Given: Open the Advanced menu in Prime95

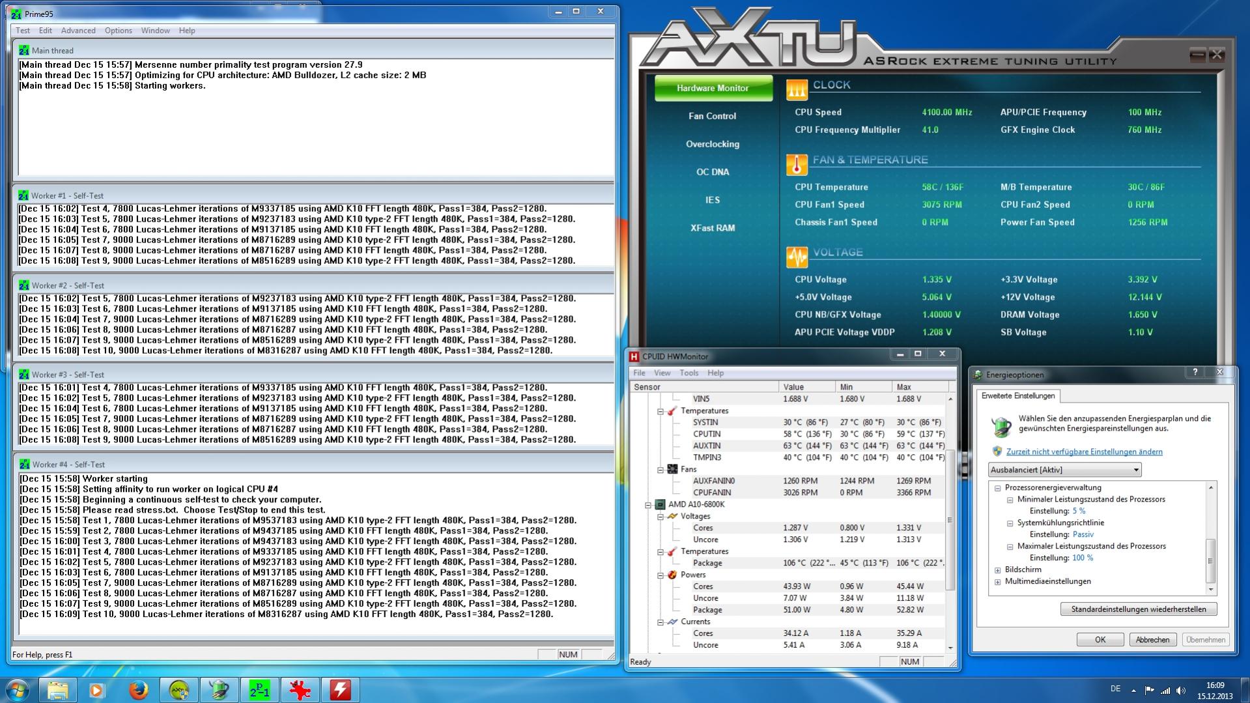Looking at the screenshot, I should coord(78,31).
